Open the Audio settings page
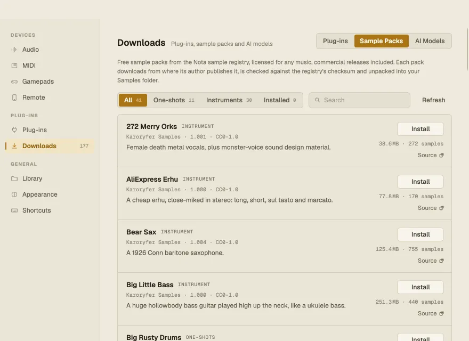 point(50,50)
